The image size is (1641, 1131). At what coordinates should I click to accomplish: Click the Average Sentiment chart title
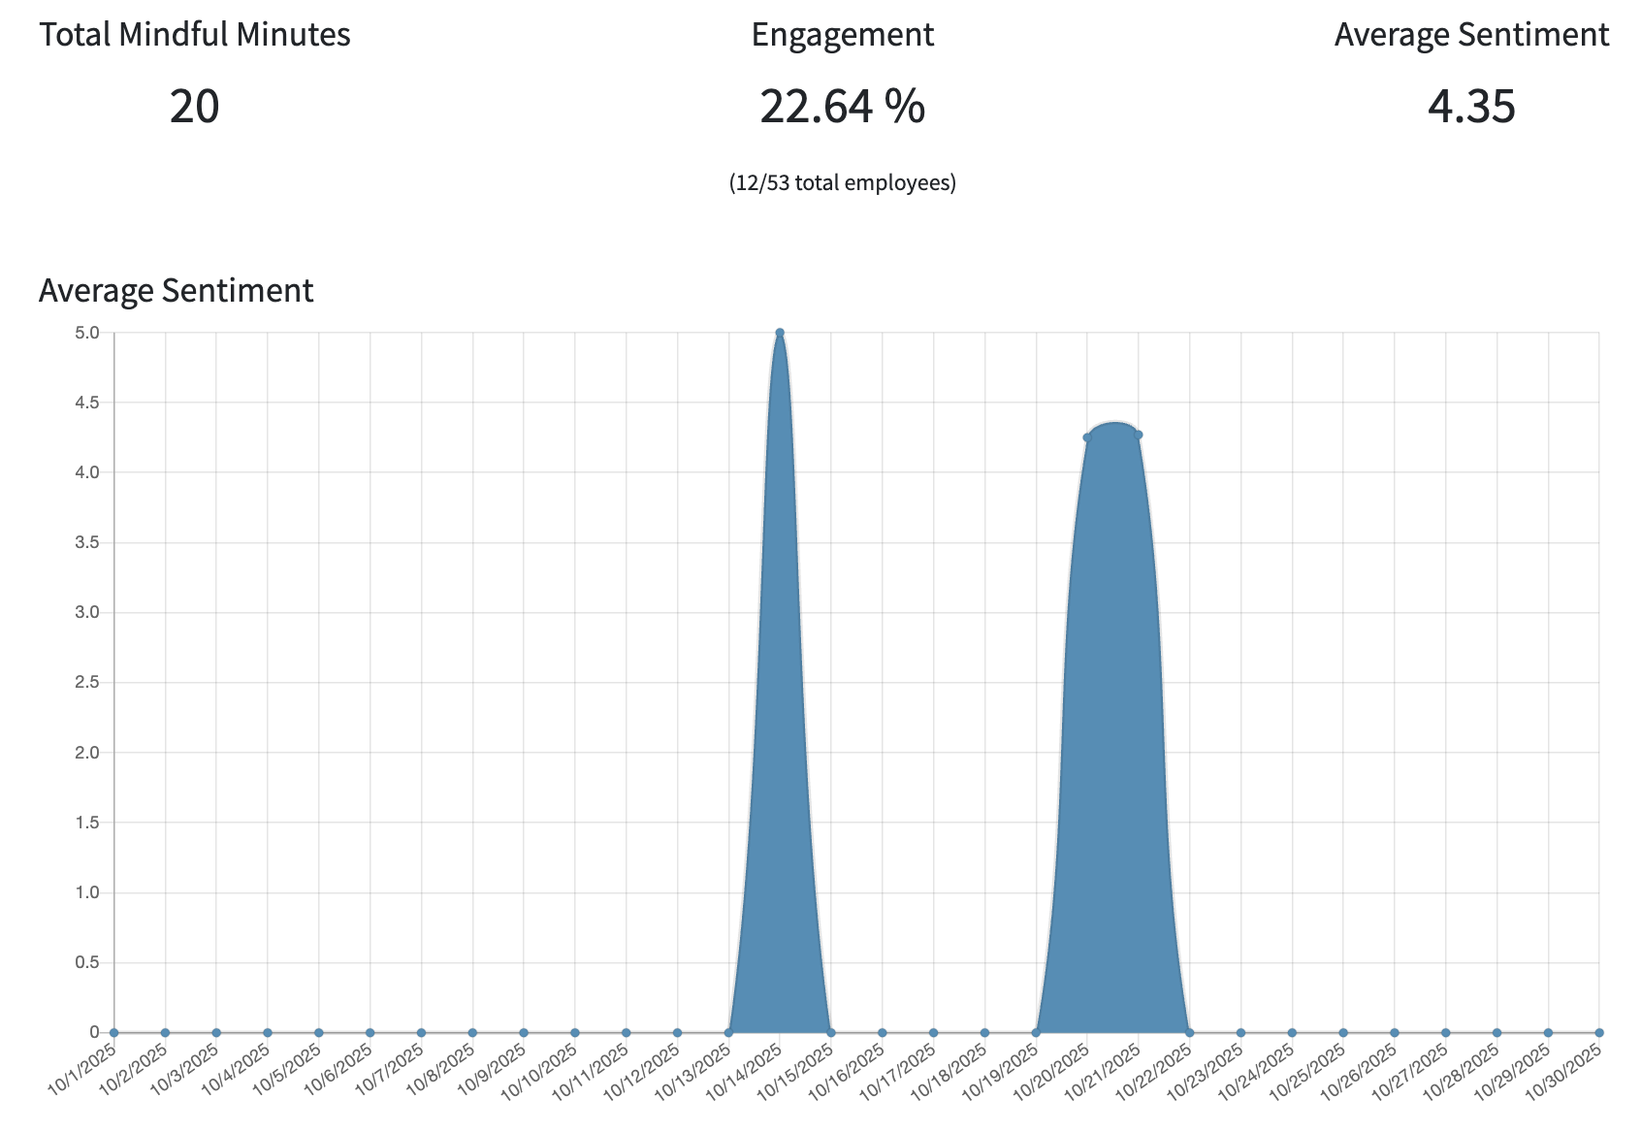(x=177, y=290)
